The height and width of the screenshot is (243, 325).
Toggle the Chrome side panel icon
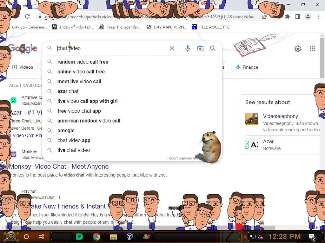pos(298,16)
